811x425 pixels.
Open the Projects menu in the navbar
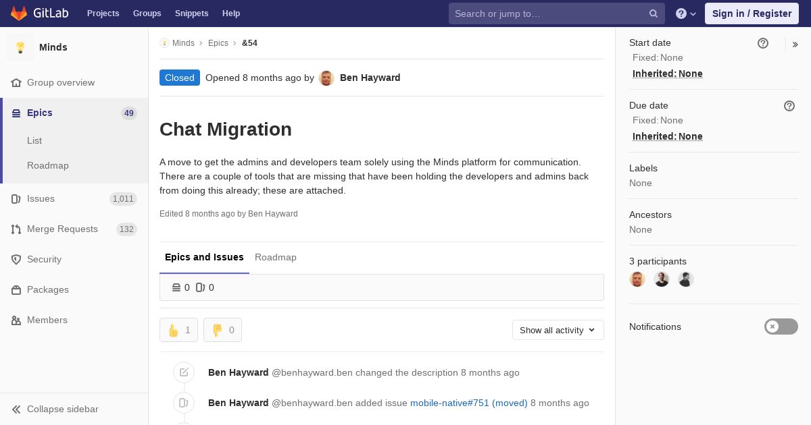pyautogui.click(x=103, y=13)
